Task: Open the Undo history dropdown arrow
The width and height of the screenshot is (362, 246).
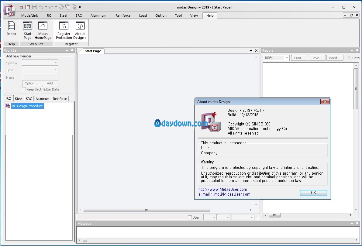Action: coord(46,7)
